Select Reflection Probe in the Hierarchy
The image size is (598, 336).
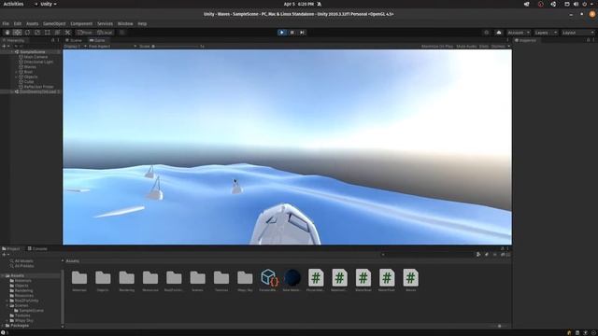[39, 87]
